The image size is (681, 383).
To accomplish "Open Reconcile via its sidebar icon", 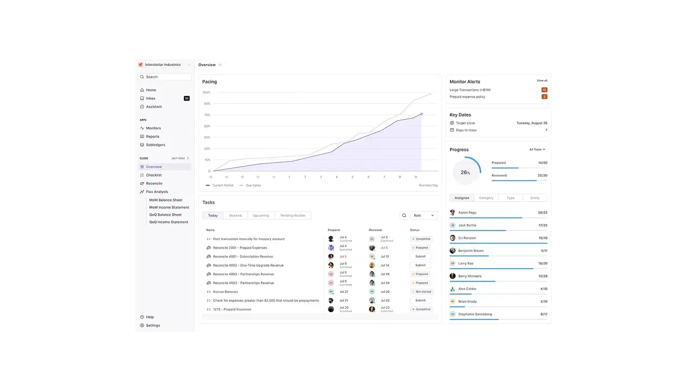I will click(142, 183).
